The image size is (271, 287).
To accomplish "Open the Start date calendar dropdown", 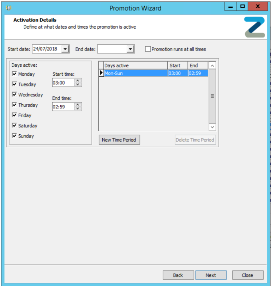I will pyautogui.click(x=65, y=49).
